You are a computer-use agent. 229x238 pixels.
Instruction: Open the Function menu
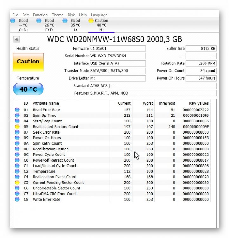pos(40,15)
